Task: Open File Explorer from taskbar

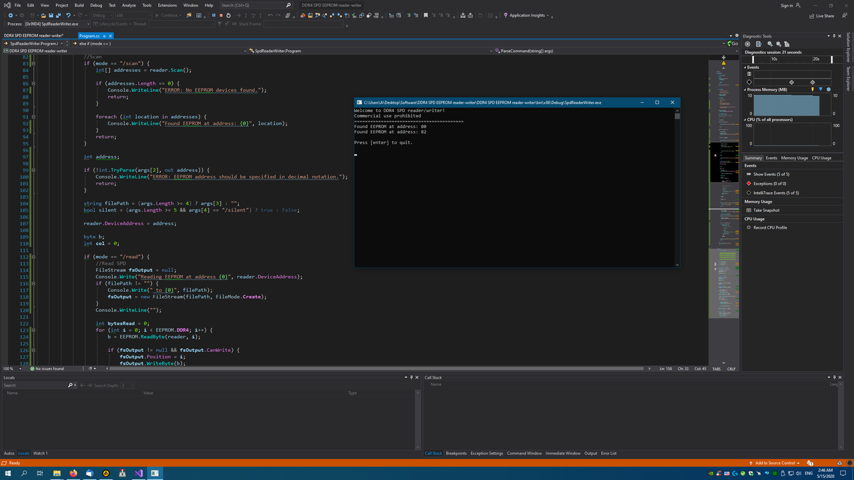Action: coord(57,473)
